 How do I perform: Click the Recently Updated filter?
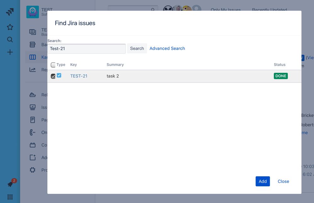coord(269,9)
